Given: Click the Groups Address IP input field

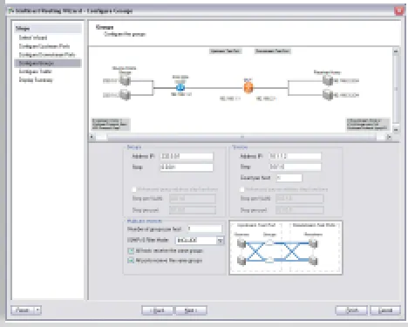Looking at the screenshot, I should (187, 156).
